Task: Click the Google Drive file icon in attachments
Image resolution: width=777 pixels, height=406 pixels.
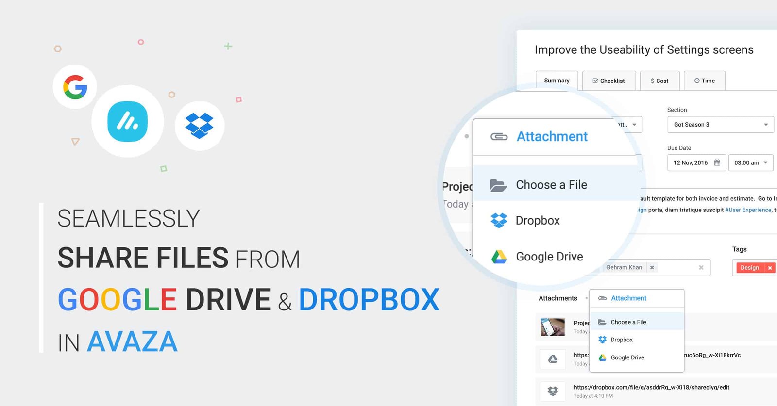Action: tap(553, 359)
